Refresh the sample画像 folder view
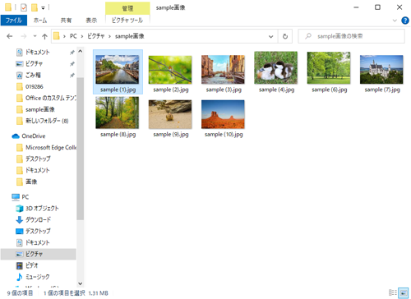 285,36
